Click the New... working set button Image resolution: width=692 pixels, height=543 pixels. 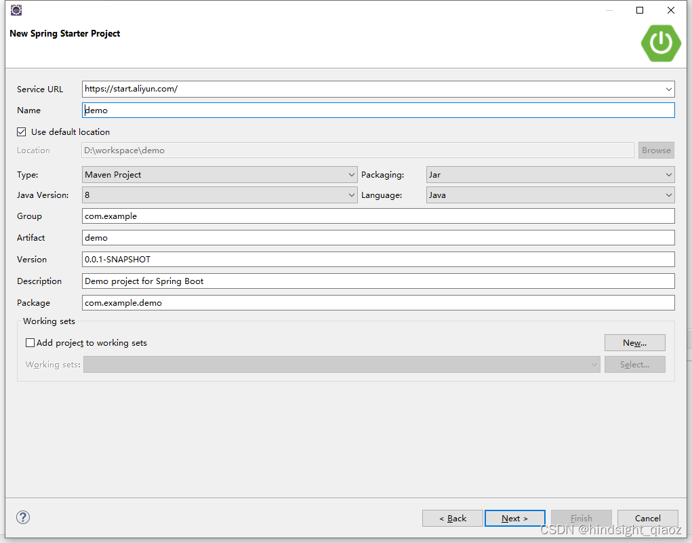[634, 342]
